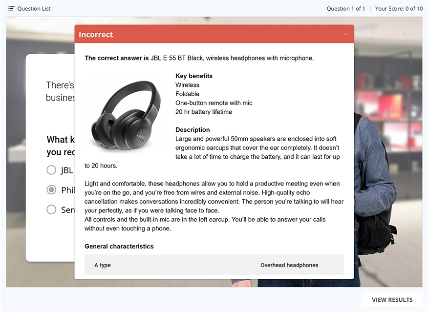Click the A type table row label

point(103,265)
